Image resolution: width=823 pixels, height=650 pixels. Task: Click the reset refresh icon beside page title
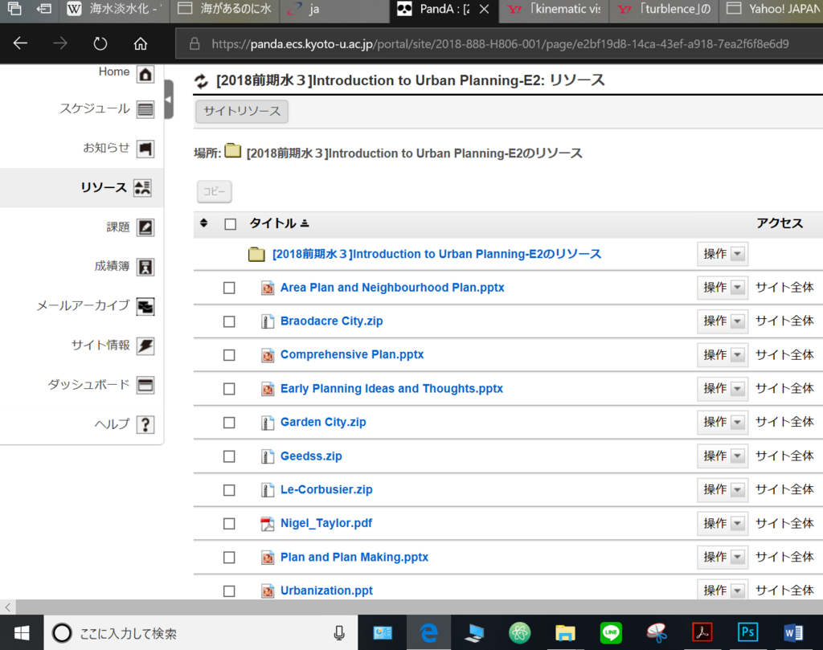click(201, 81)
